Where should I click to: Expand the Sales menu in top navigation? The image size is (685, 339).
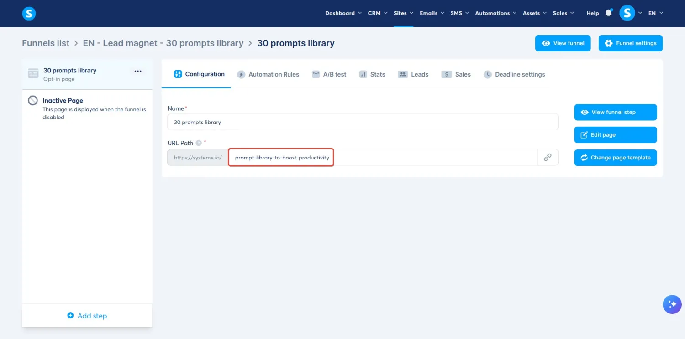click(564, 13)
